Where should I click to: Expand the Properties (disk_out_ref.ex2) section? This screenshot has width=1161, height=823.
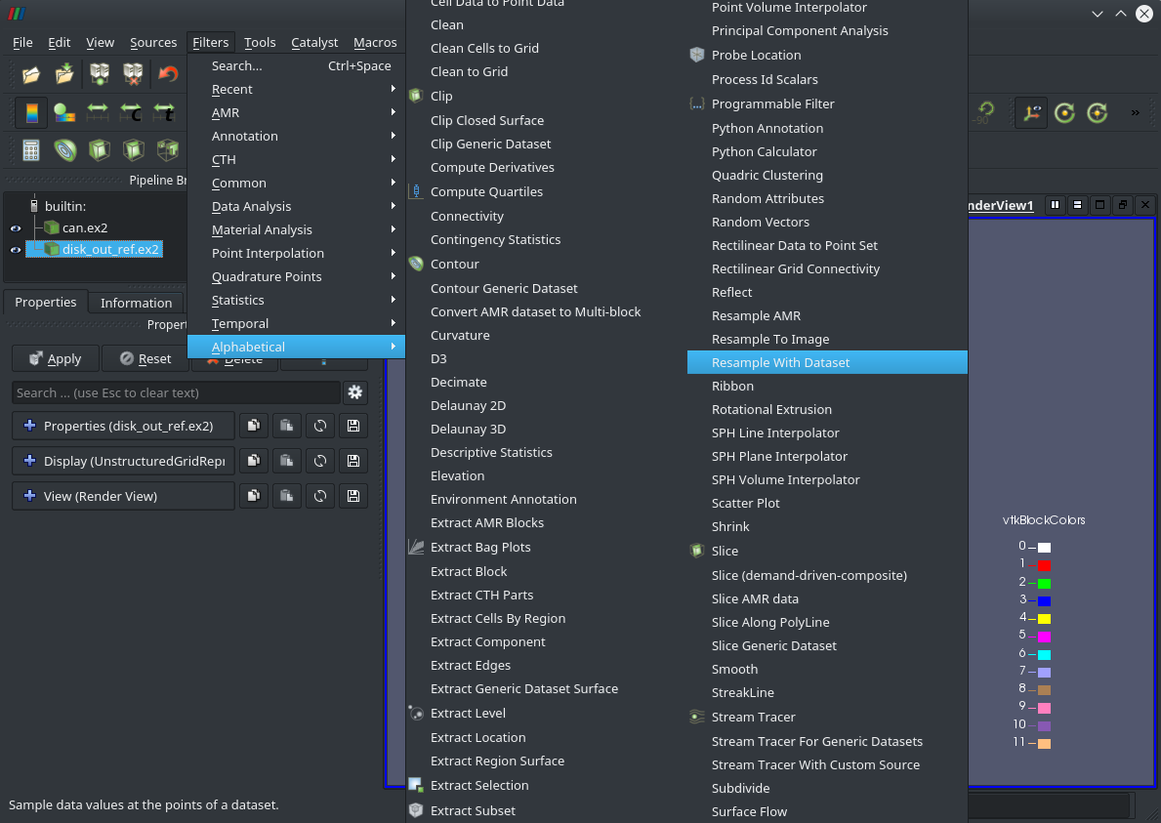[29, 426]
